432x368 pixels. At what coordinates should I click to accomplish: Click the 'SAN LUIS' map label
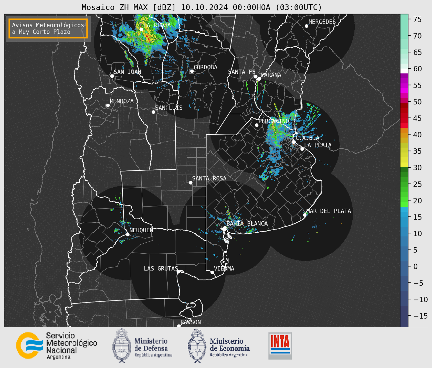[x=169, y=108]
